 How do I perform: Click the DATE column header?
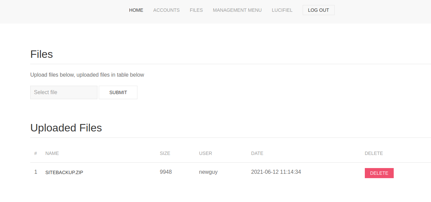pos(257,153)
